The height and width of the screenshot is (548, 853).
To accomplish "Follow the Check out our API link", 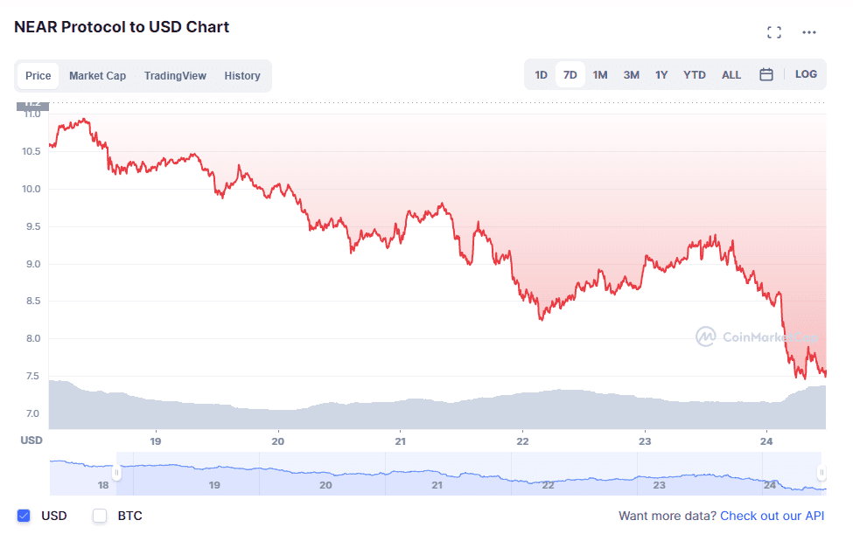I will click(x=773, y=516).
